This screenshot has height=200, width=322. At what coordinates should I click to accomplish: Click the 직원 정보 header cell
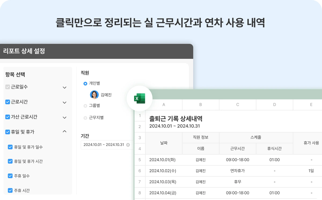click(x=201, y=137)
